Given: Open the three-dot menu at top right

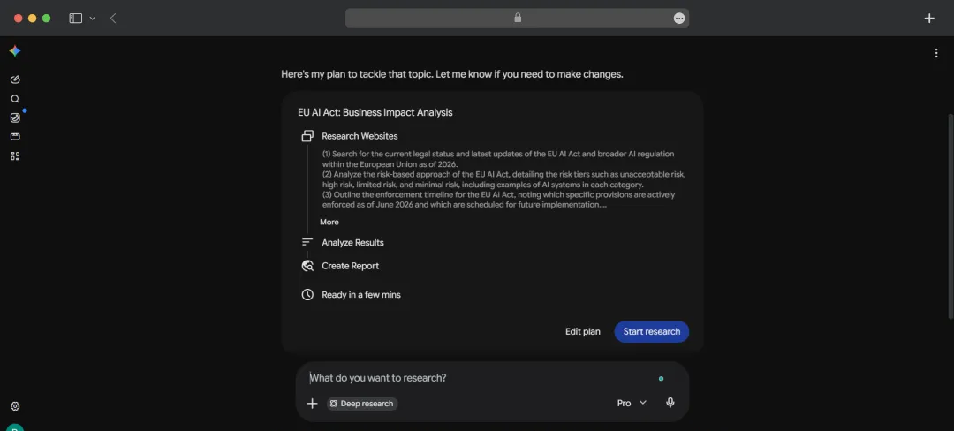Looking at the screenshot, I should (936, 53).
